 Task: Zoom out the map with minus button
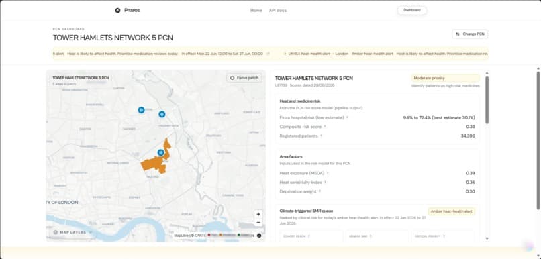[x=258, y=223]
